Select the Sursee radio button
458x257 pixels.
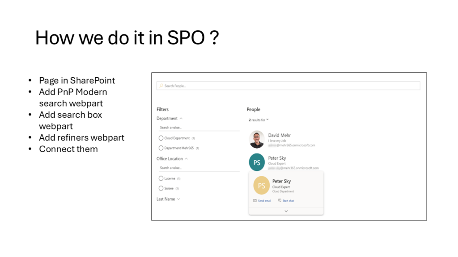point(161,188)
